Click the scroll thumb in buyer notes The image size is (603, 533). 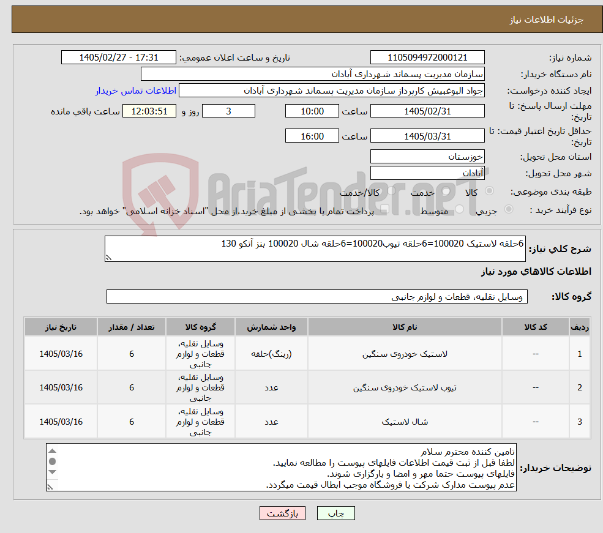[x=53, y=461]
